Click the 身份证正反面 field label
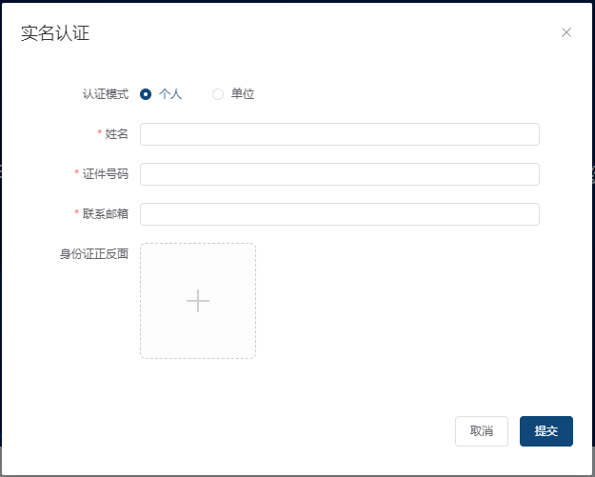This screenshot has height=477, width=595. [94, 254]
